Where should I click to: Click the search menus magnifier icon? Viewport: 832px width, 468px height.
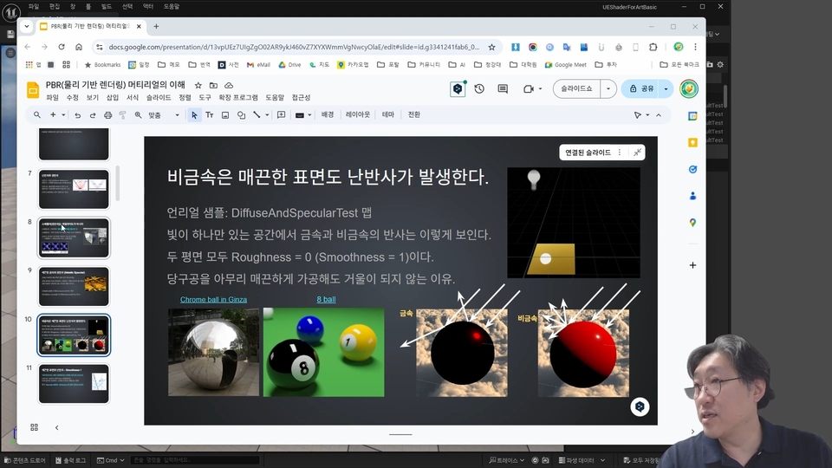pyautogui.click(x=36, y=114)
